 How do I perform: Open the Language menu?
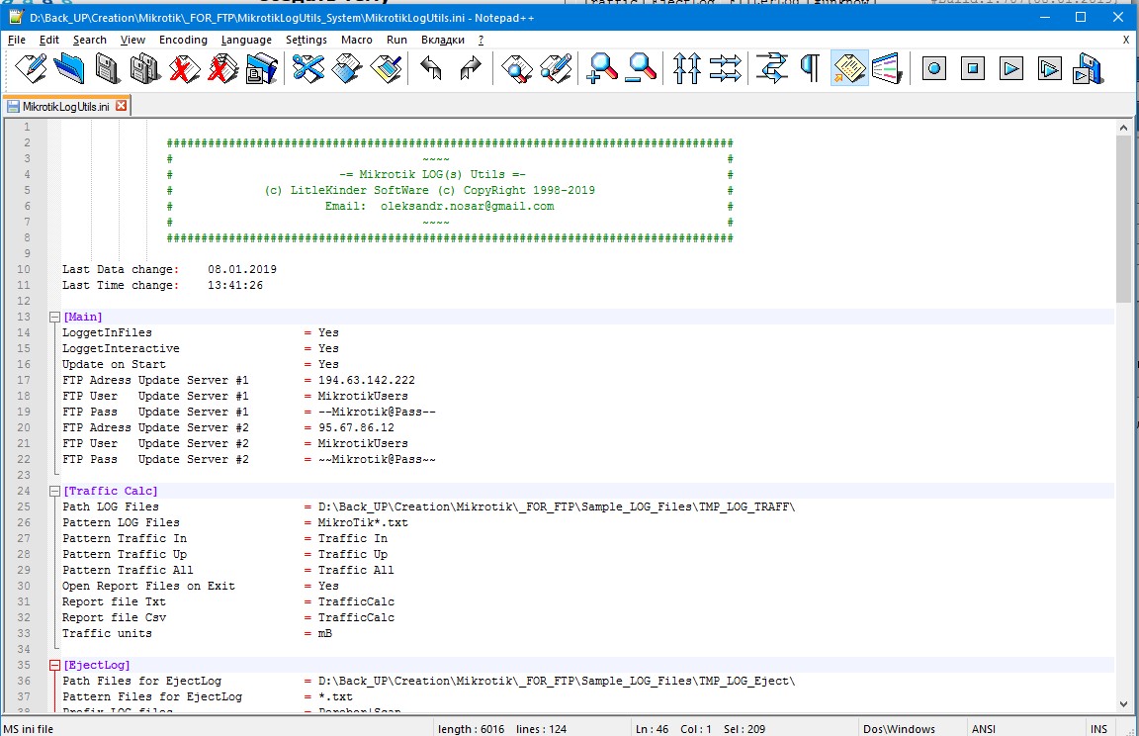[x=246, y=40]
